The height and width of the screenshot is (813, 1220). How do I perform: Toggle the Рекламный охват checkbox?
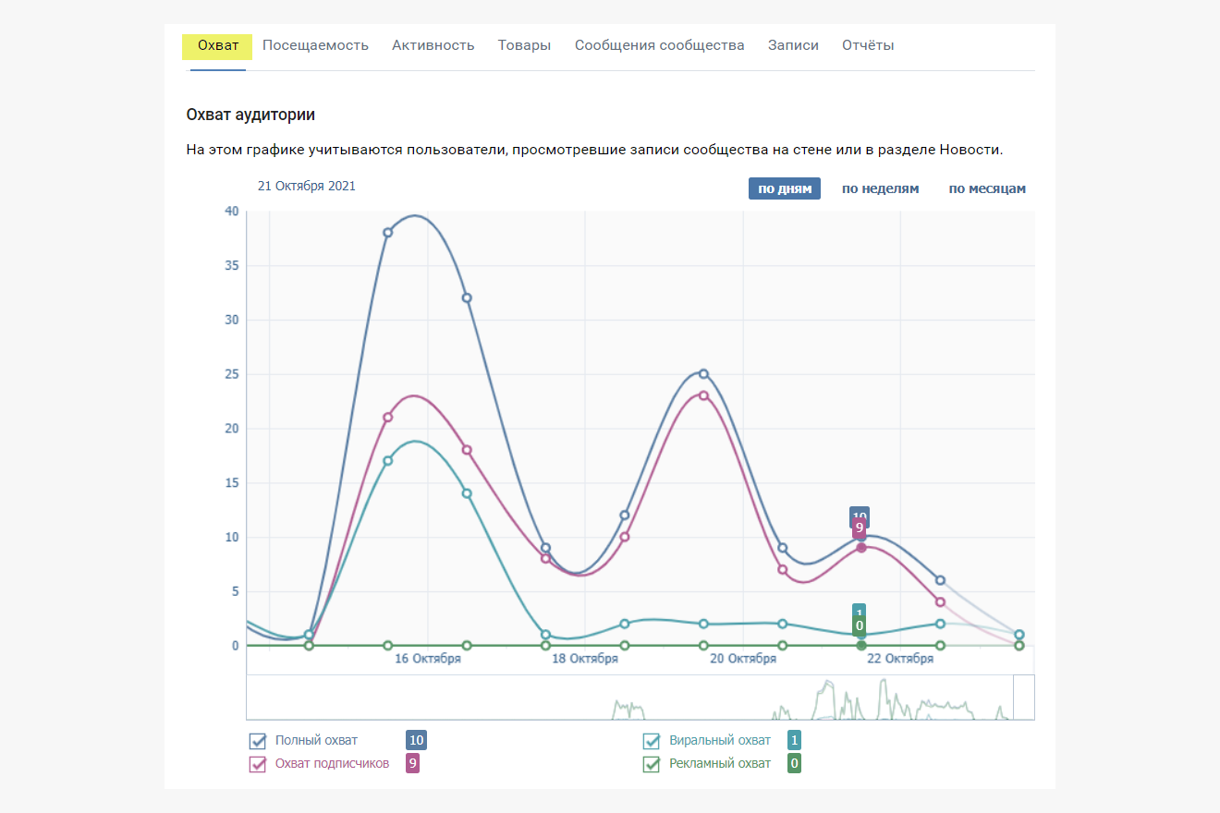point(652,764)
